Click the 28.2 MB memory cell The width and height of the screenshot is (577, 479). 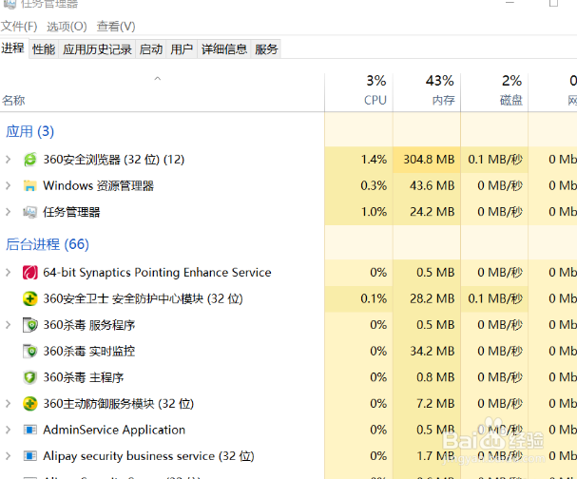pyautogui.click(x=427, y=298)
